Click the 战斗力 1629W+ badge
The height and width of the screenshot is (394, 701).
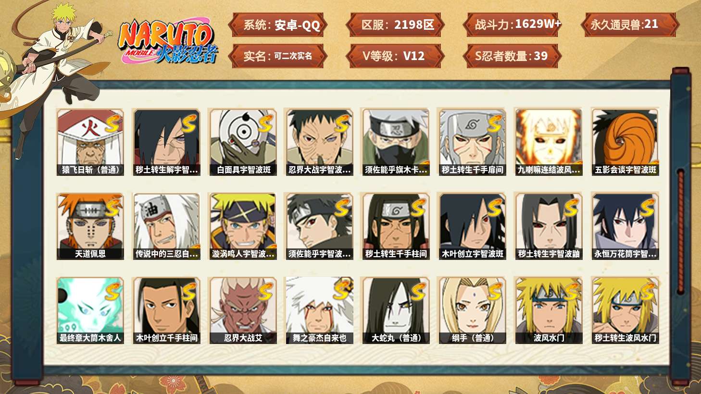pos(513,25)
